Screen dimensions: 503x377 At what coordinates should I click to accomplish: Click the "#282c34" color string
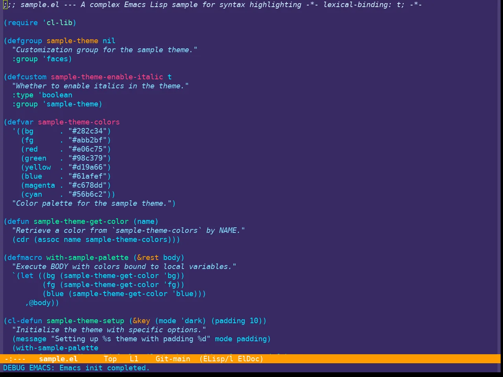pos(87,131)
